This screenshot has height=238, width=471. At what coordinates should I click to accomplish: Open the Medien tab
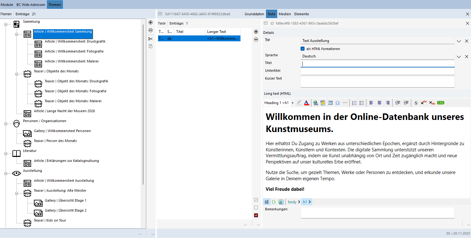point(285,14)
